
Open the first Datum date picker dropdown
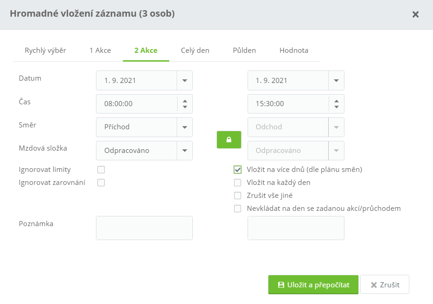[x=186, y=80]
